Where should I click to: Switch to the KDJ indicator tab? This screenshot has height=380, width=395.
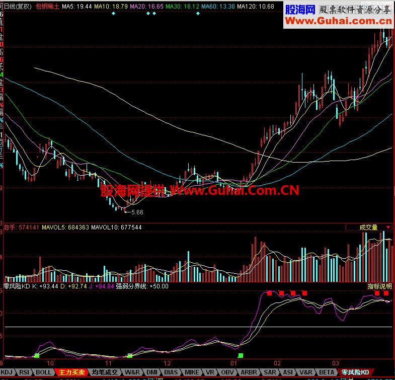click(7, 372)
